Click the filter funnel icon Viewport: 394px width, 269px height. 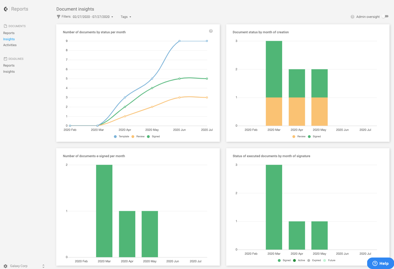[x=58, y=17]
